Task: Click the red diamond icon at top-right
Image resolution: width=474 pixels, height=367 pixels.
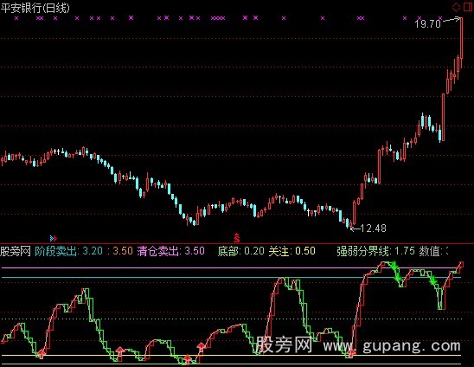Action: click(x=456, y=7)
